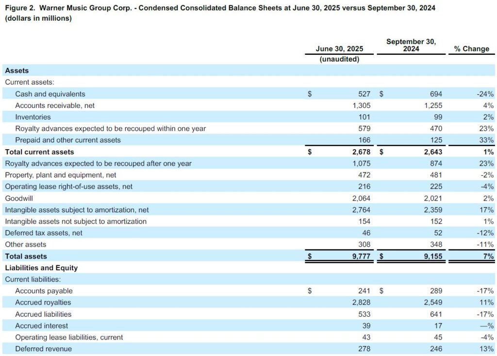
Task: Select the accrued interest value 39
Action: tap(366, 326)
